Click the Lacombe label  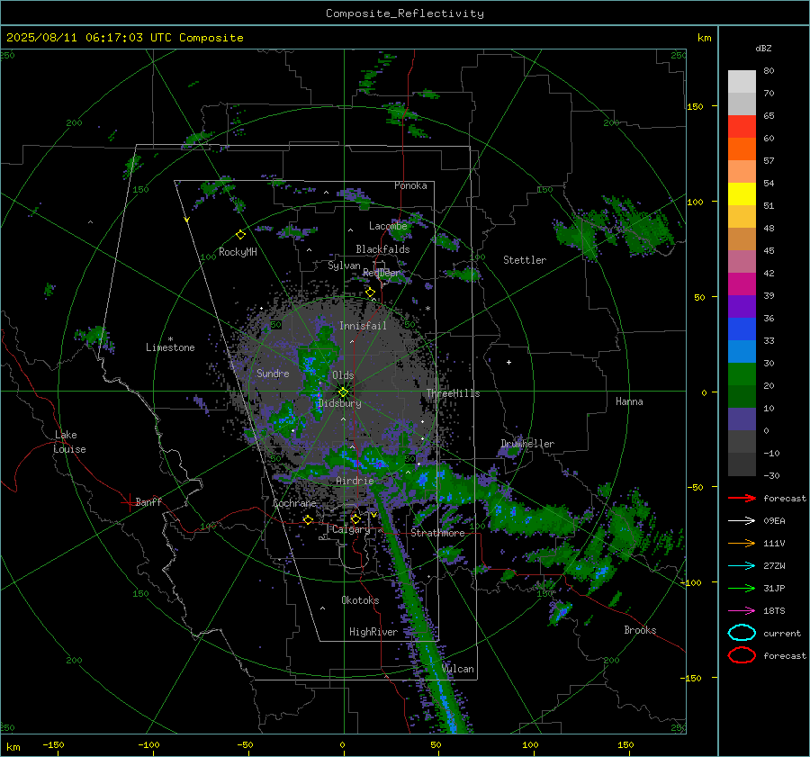pos(388,226)
